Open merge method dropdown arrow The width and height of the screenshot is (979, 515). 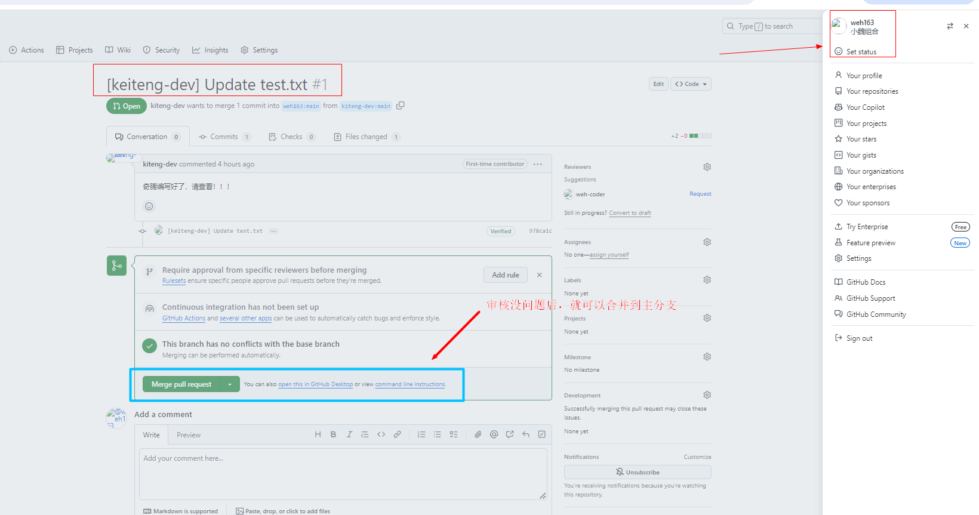click(x=230, y=384)
